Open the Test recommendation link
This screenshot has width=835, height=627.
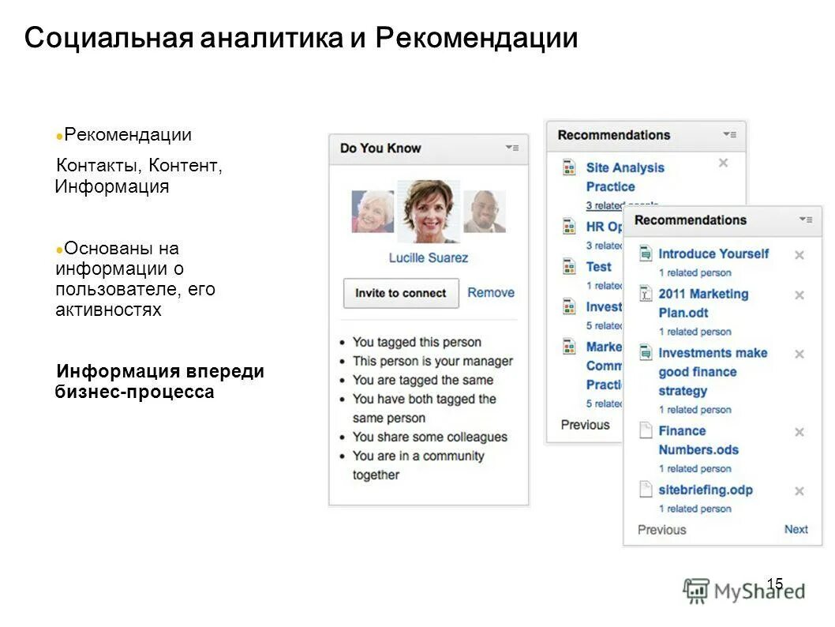point(598,266)
